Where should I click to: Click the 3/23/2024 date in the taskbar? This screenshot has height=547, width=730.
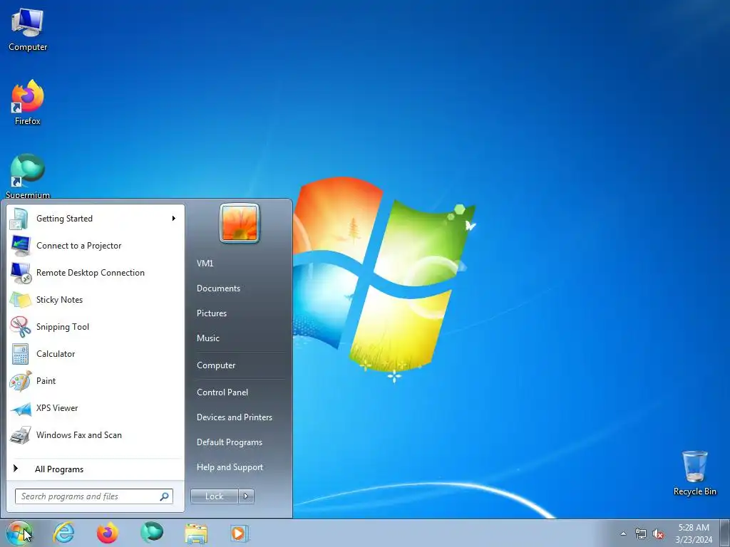click(694, 540)
